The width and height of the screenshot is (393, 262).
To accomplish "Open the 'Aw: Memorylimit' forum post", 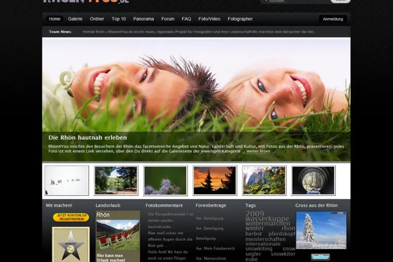I will pos(211,258).
